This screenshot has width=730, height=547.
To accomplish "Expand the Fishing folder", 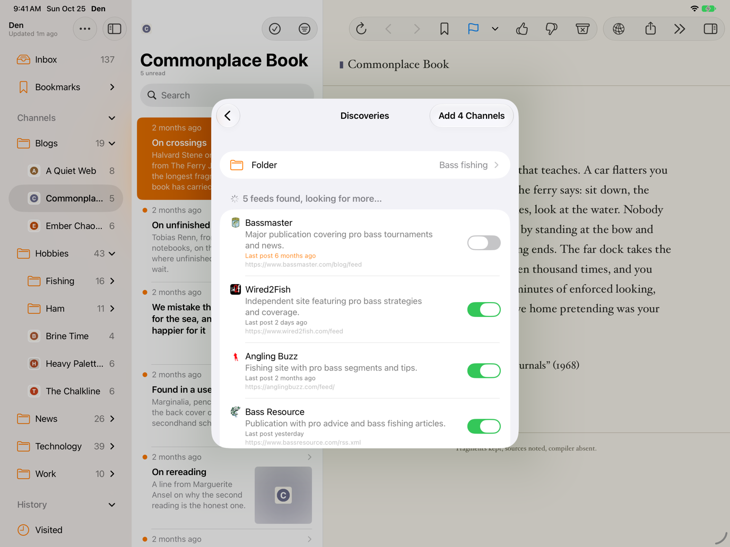I will click(112, 281).
